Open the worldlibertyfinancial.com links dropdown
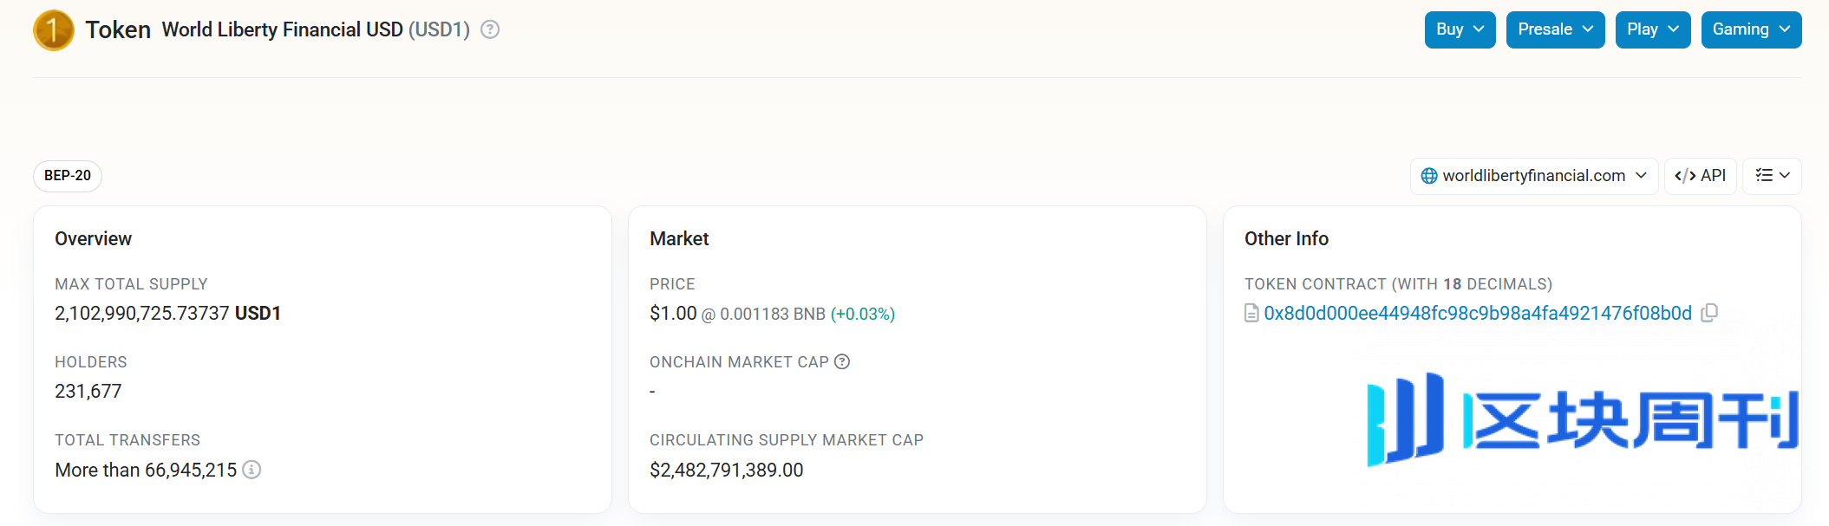1829x526 pixels. [1534, 176]
